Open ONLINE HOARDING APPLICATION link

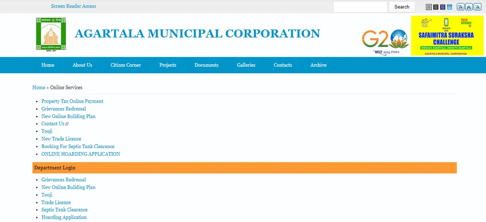coord(81,154)
